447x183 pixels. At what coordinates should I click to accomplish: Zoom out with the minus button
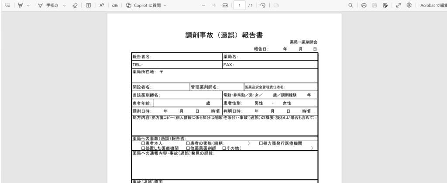click(203, 5)
